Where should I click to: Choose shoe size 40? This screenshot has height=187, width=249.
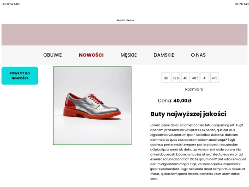[185, 78]
